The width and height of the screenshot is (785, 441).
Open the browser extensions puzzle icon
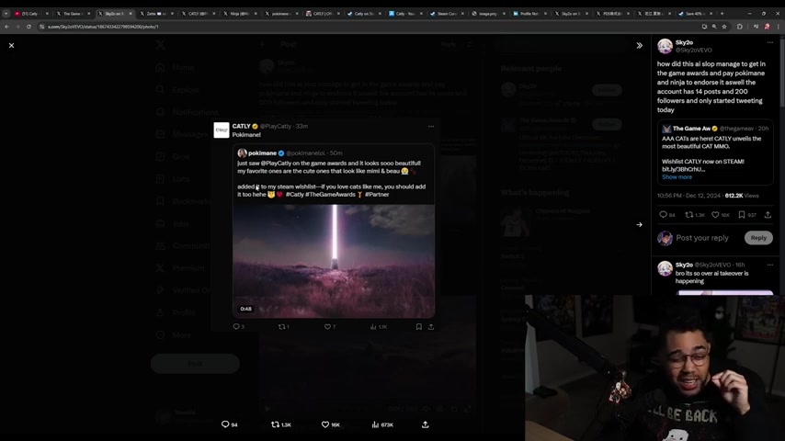pos(739,27)
